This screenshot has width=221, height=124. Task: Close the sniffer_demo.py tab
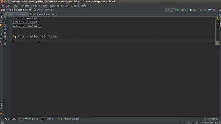pyautogui.click(x=27, y=14)
